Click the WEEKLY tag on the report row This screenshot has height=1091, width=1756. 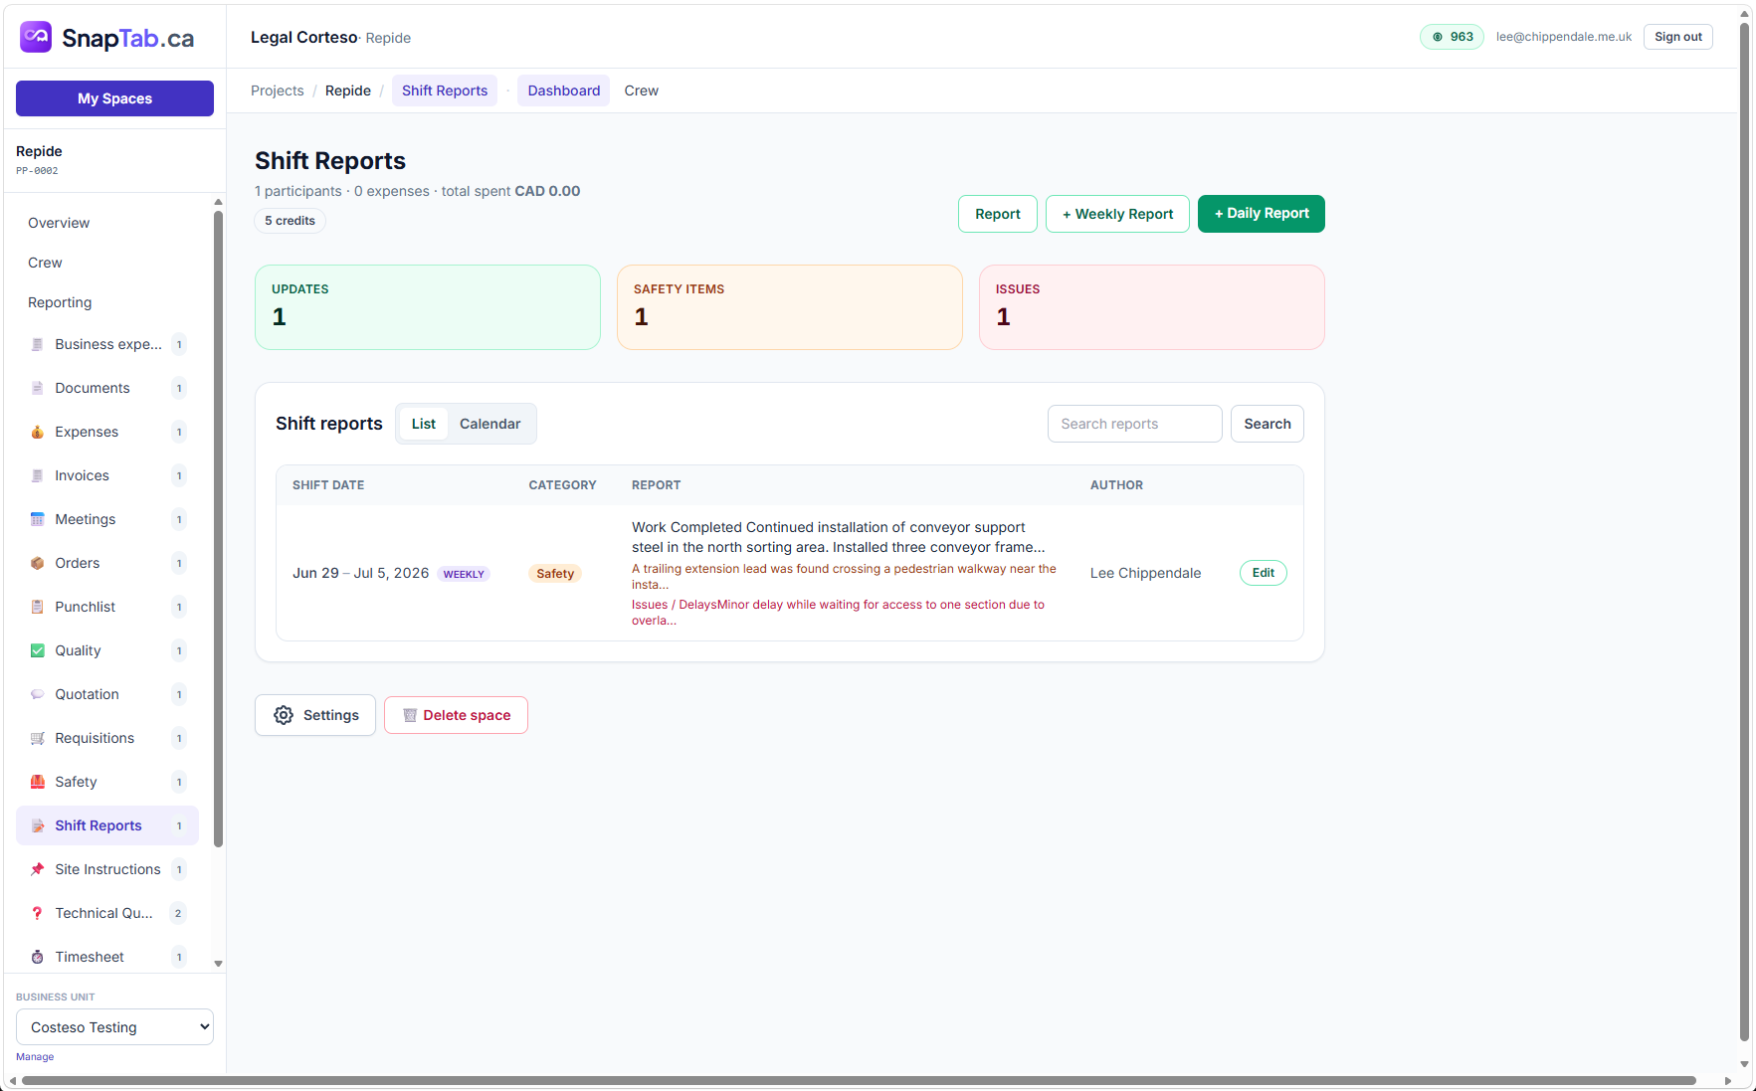[464, 574]
